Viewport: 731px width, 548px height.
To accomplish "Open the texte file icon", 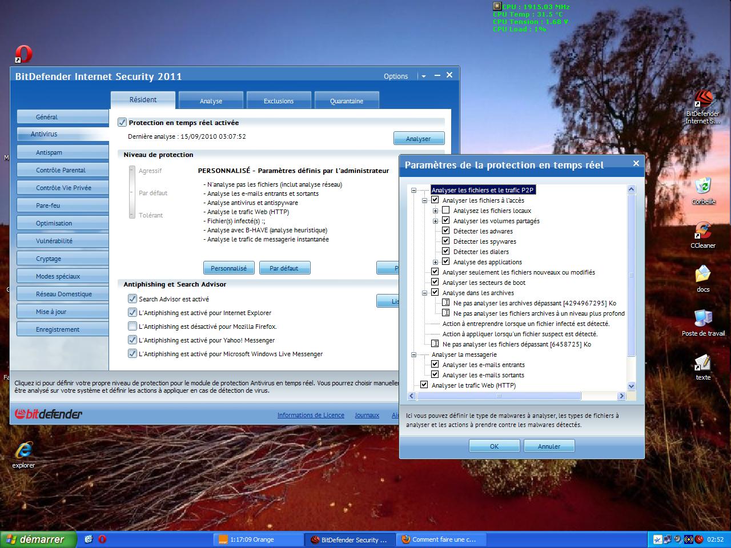I will pyautogui.click(x=703, y=367).
